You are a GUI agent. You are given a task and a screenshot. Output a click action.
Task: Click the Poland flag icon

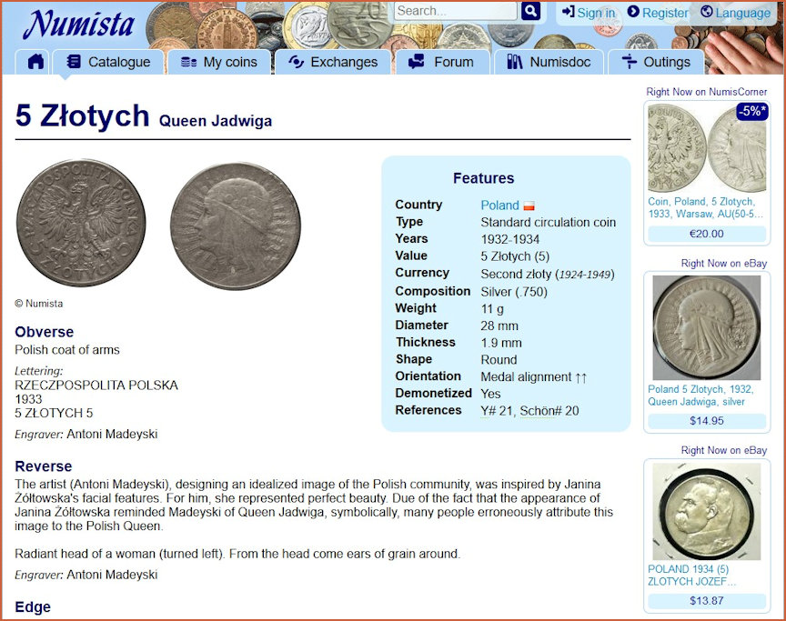(529, 206)
